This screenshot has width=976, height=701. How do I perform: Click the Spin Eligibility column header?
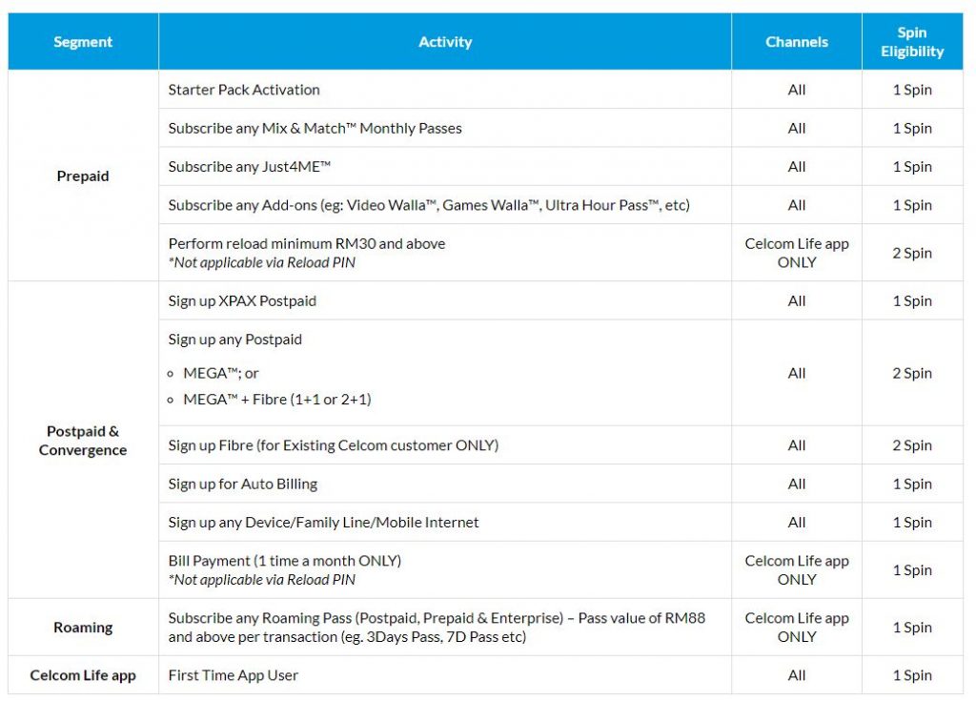coord(912,42)
